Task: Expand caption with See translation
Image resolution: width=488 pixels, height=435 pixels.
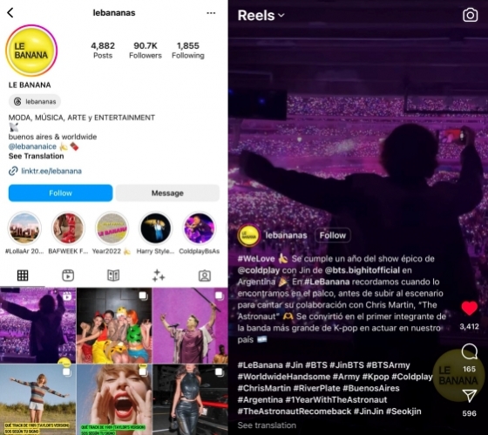Action: 267,425
